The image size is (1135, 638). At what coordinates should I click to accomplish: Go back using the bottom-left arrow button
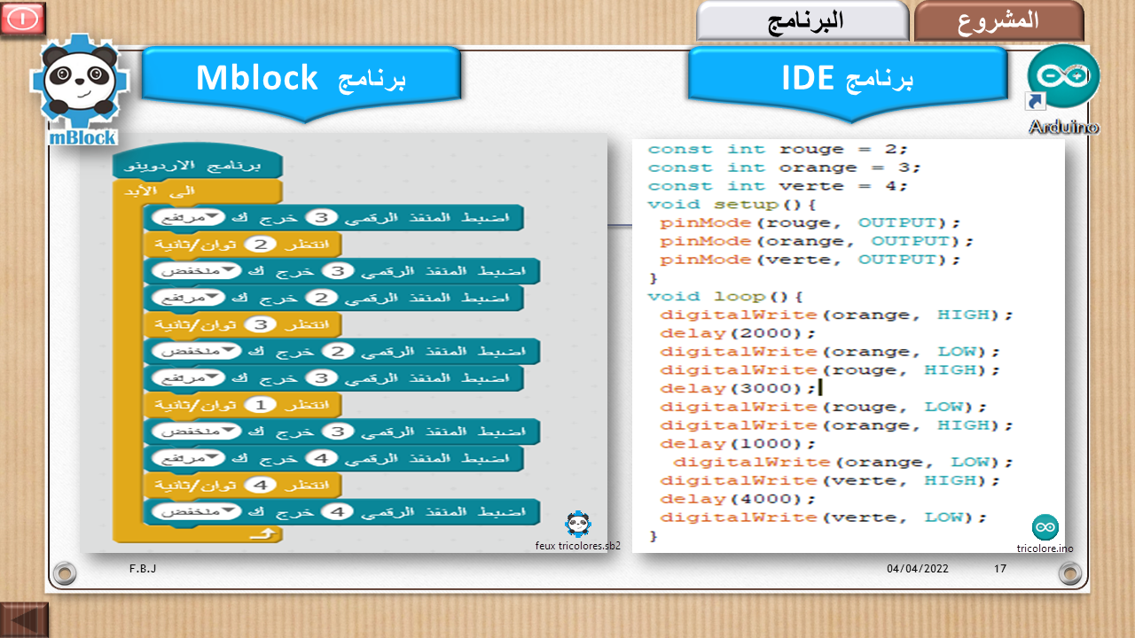[x=24, y=619]
